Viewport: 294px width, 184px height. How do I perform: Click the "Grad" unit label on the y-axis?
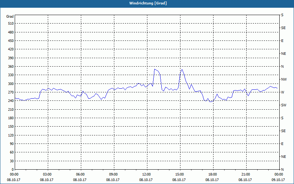[x=10, y=17]
